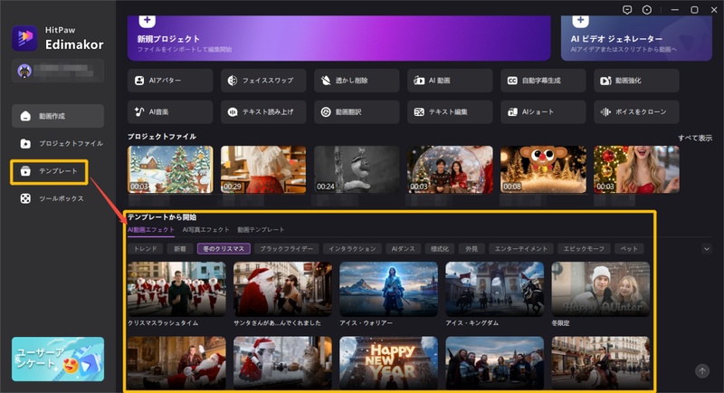724x393 pixels.
Task: Choose the Santa robot and cat template
Action: coord(282,362)
